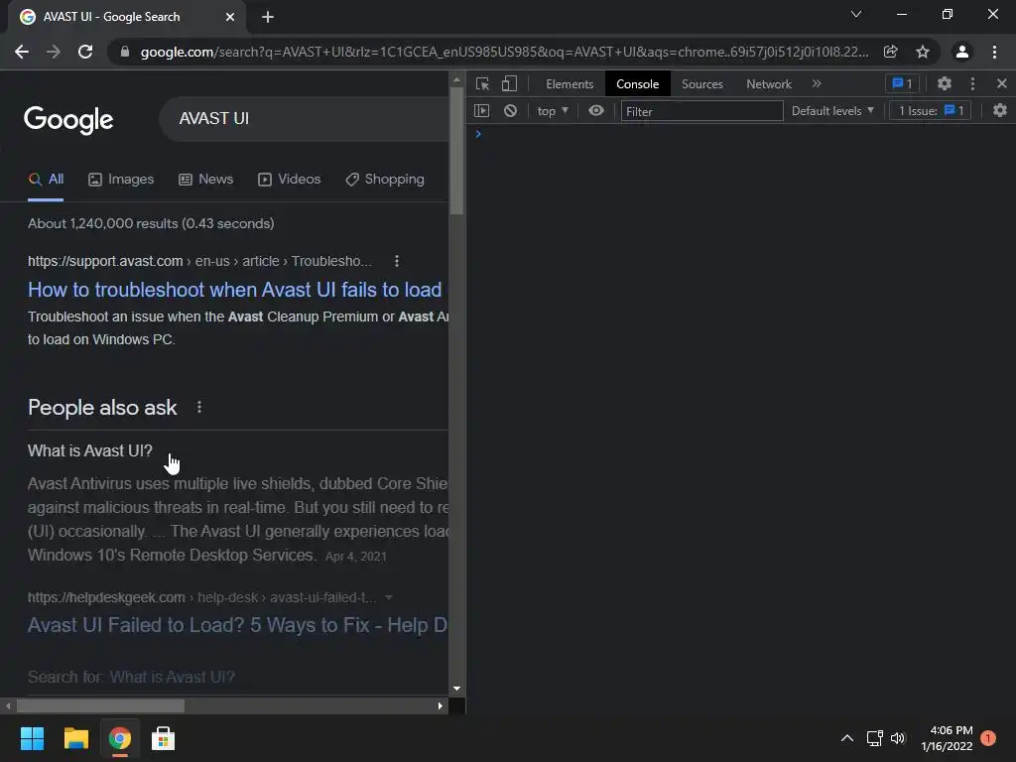Show more DevTools tabs chevron
This screenshot has width=1016, height=762.
[x=817, y=83]
